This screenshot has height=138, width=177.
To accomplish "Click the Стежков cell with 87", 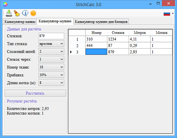I will point(118,45).
